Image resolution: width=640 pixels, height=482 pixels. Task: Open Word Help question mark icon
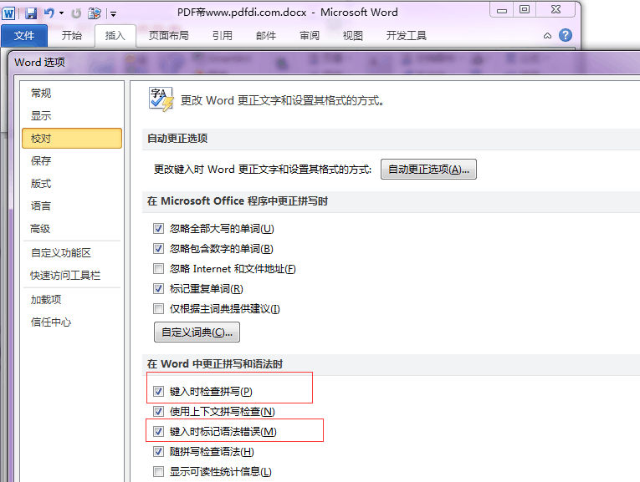[566, 35]
